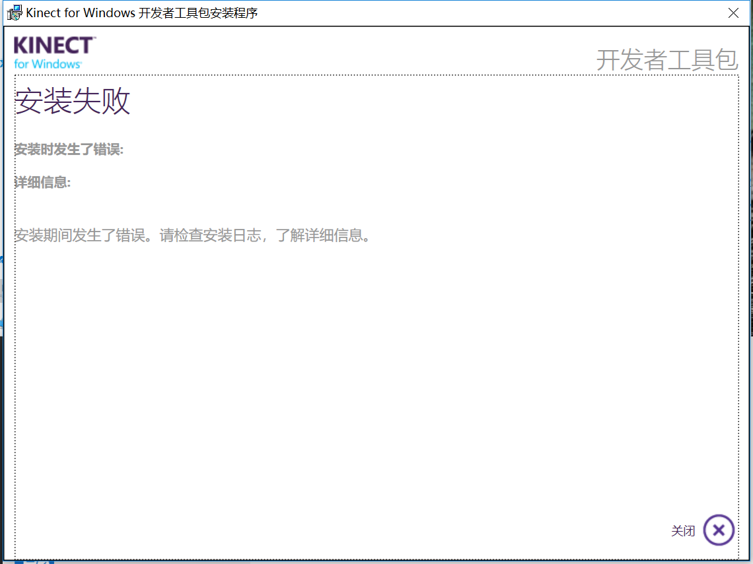Image resolution: width=753 pixels, height=564 pixels.
Task: Click the circled X close icon
Action: (719, 530)
